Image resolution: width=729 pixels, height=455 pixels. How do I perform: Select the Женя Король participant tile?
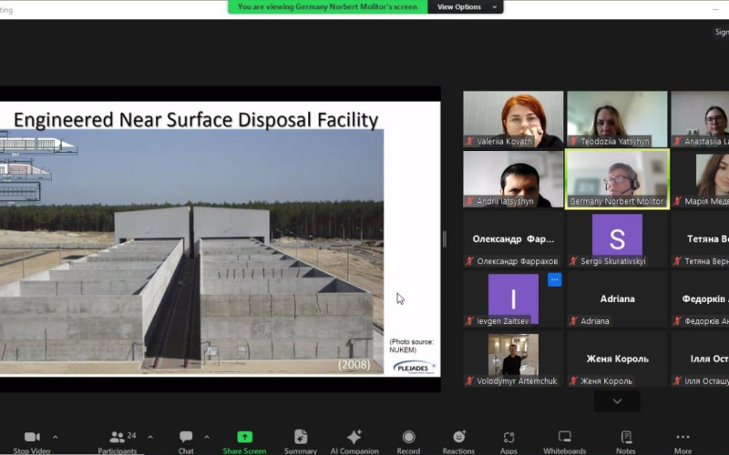[x=617, y=359]
